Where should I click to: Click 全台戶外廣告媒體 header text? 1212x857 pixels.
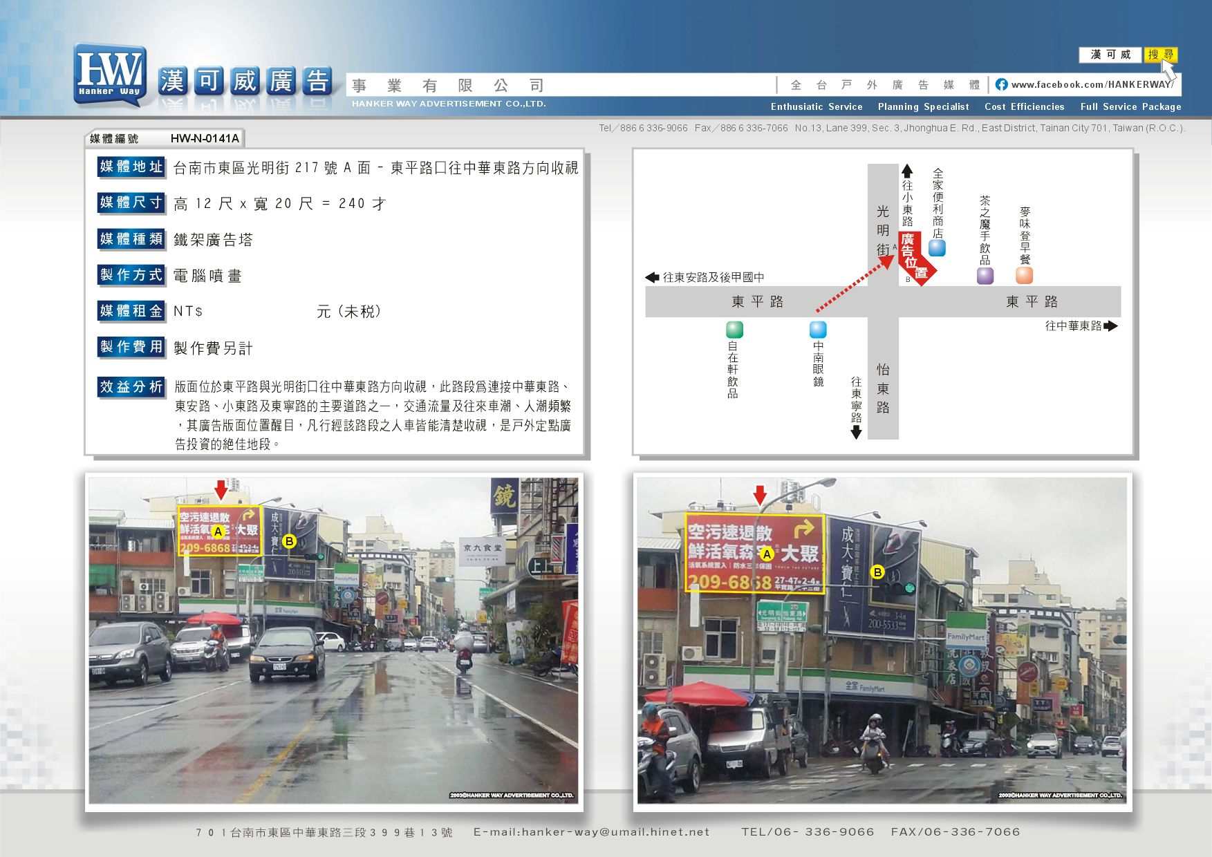tap(885, 85)
